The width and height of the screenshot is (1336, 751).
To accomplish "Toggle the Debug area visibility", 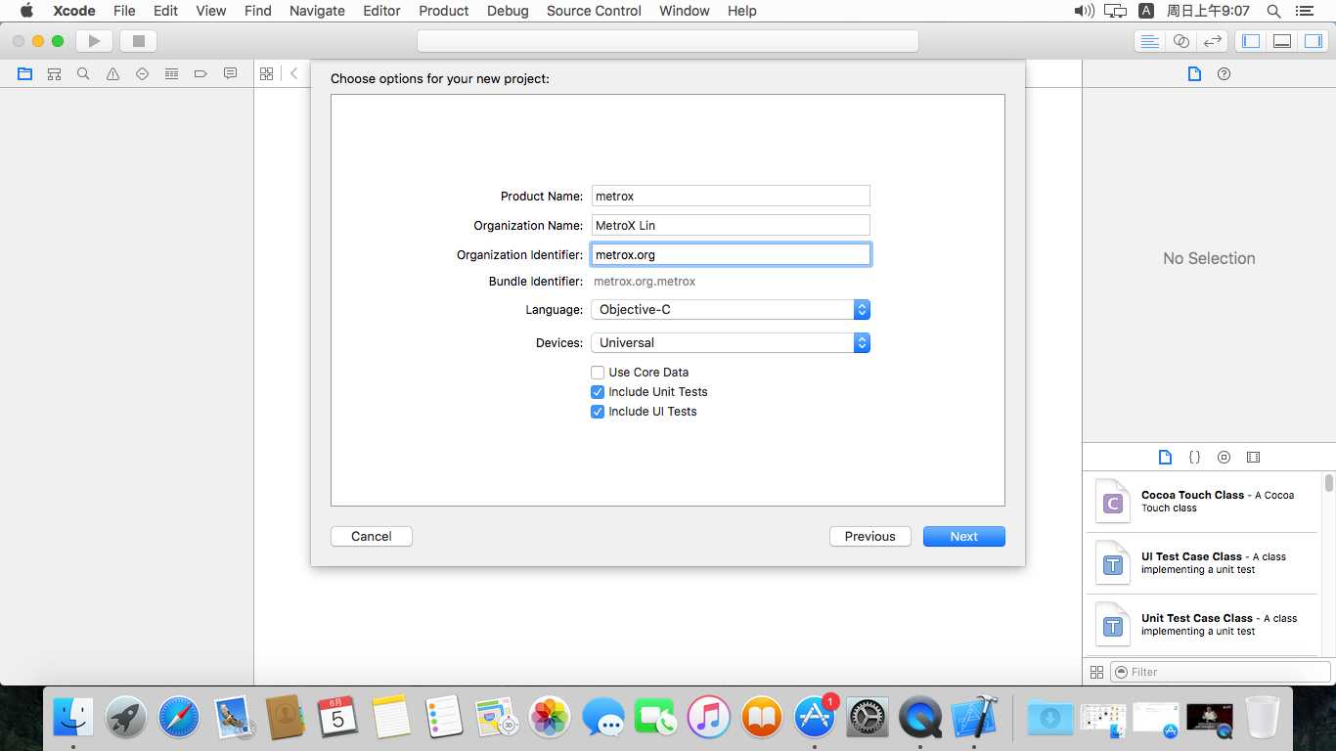I will [1281, 41].
